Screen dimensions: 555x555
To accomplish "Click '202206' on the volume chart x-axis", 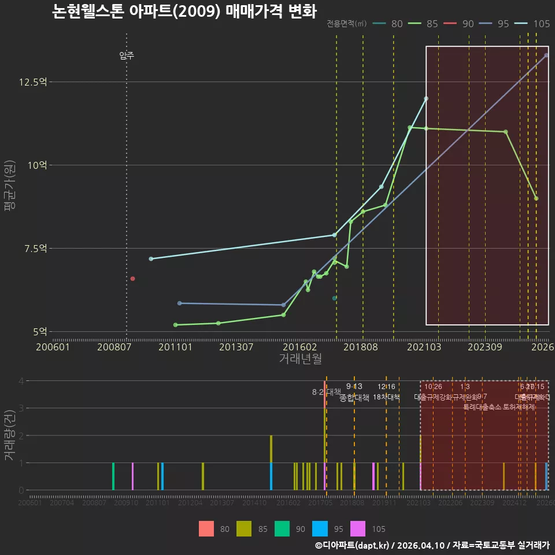I will [450, 502].
